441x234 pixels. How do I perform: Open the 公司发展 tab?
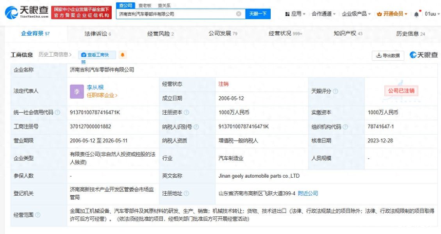tap(223, 34)
